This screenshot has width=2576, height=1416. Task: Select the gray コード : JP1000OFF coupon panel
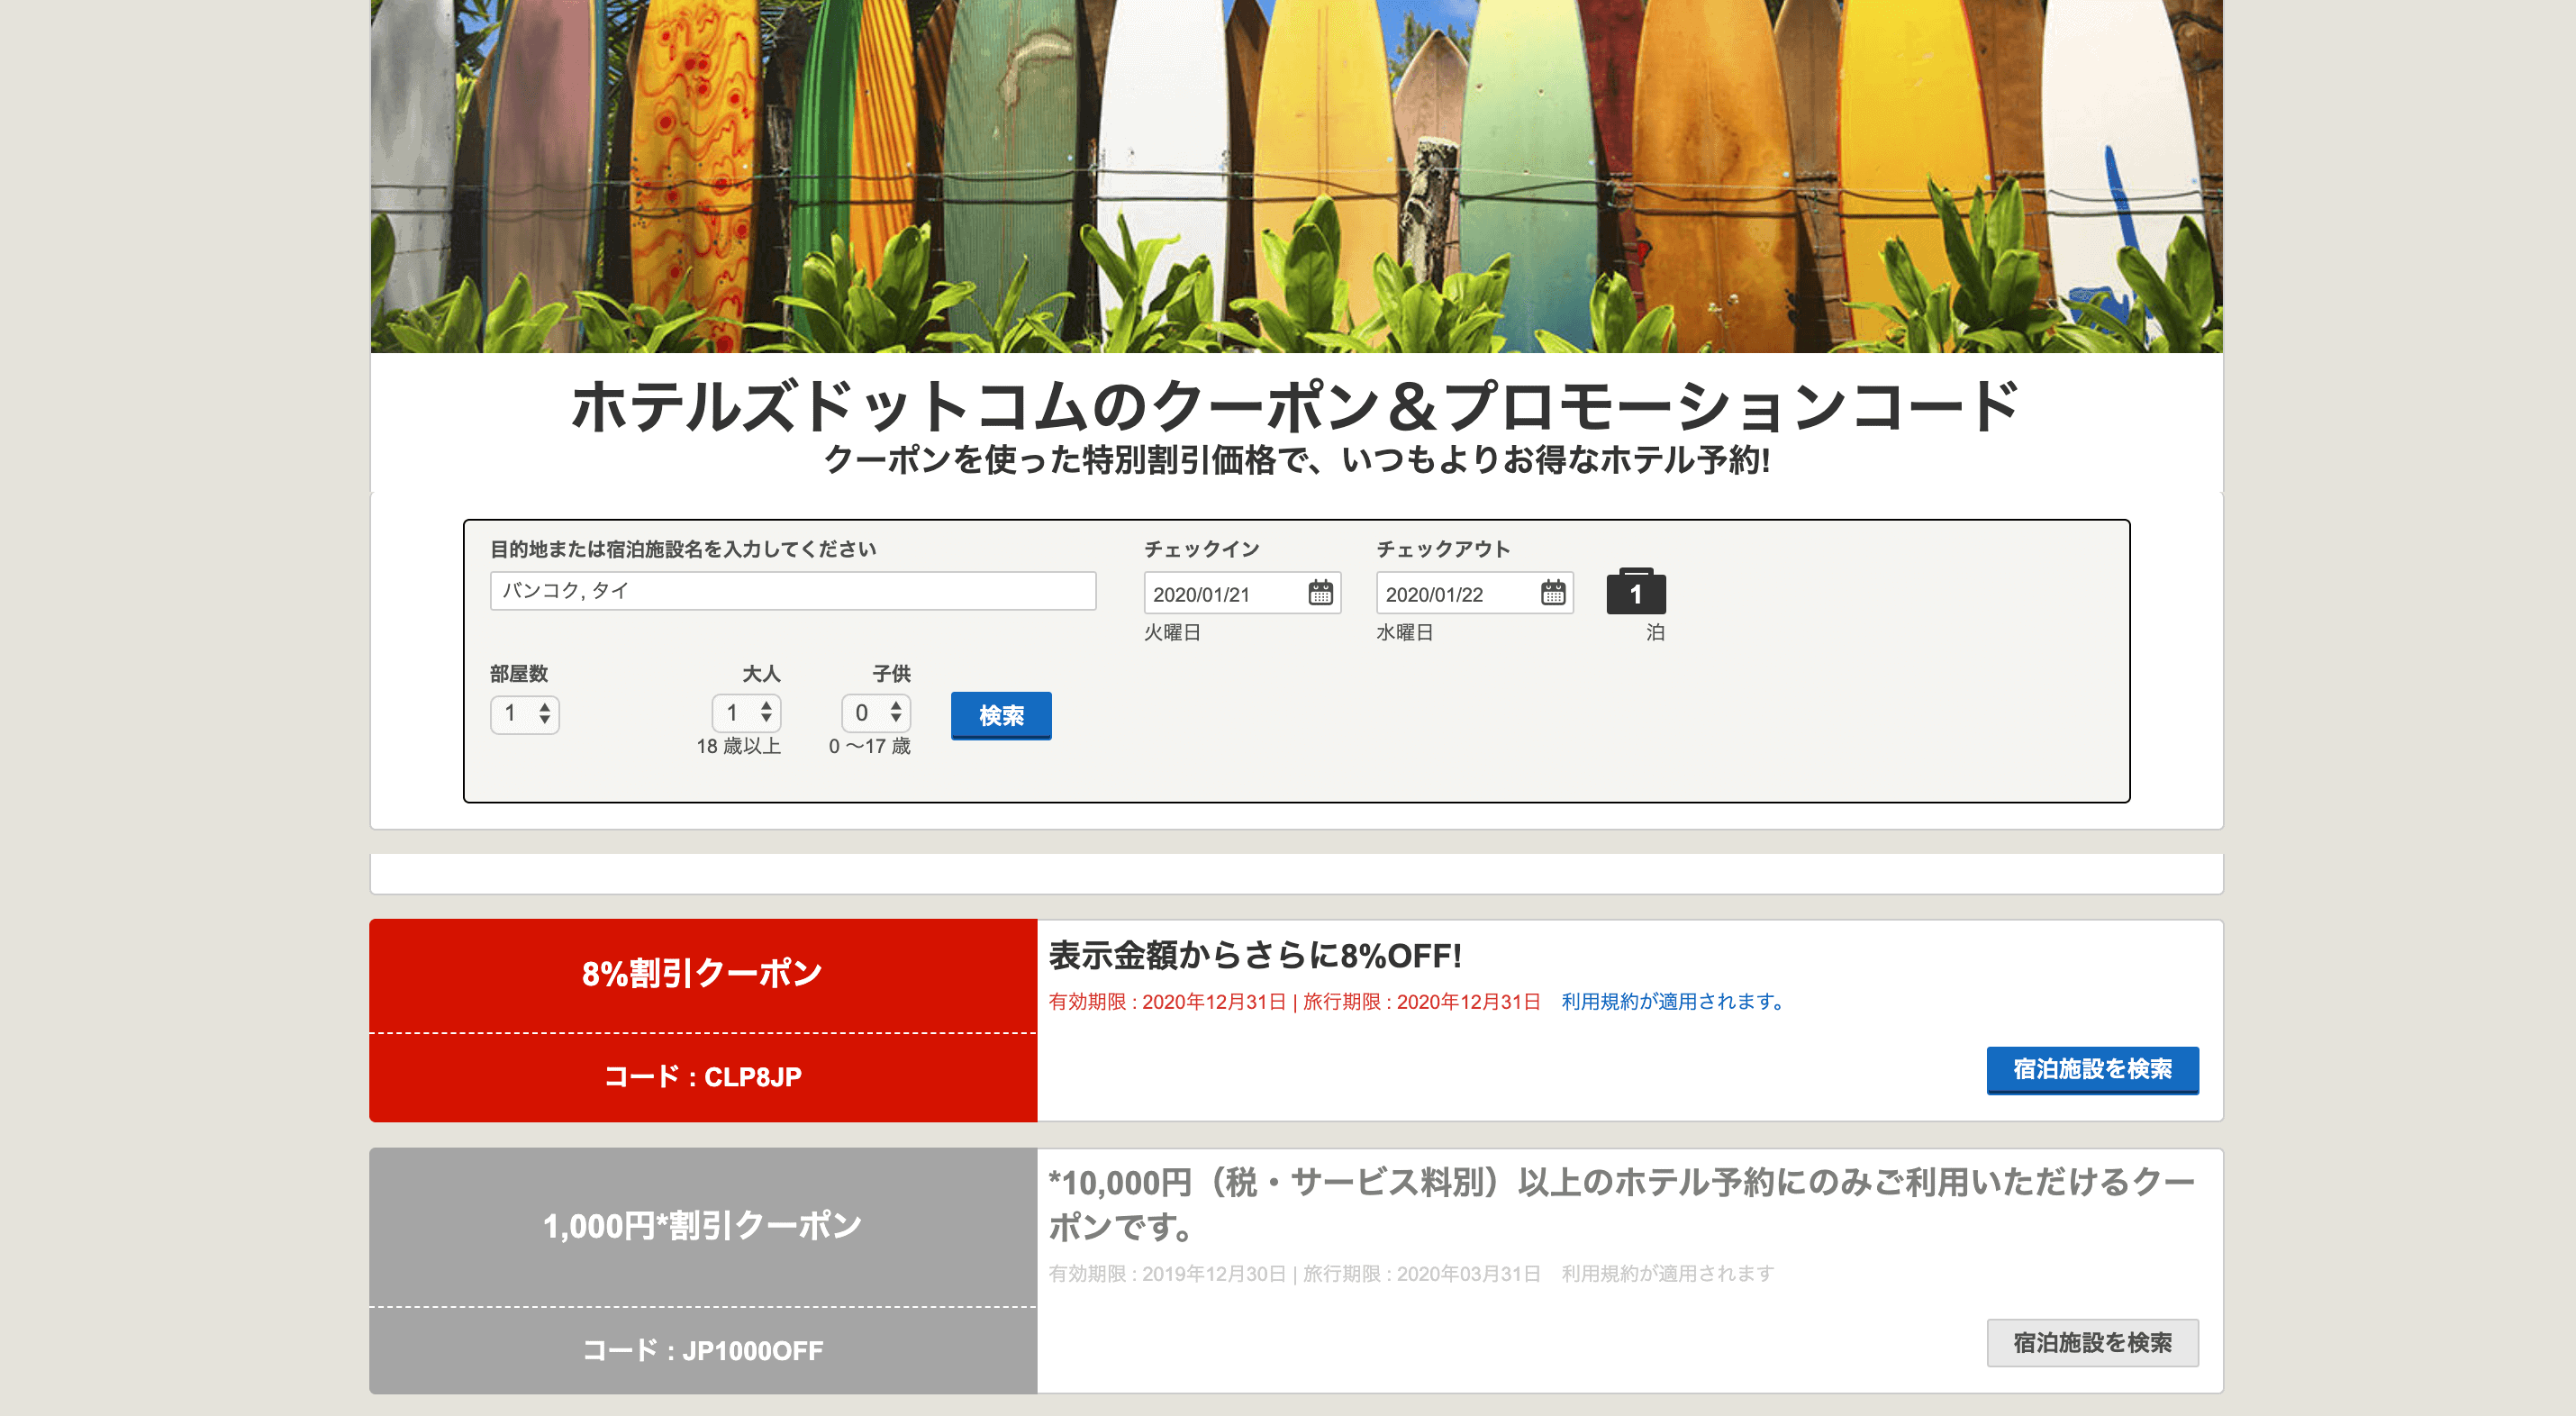(x=703, y=1350)
